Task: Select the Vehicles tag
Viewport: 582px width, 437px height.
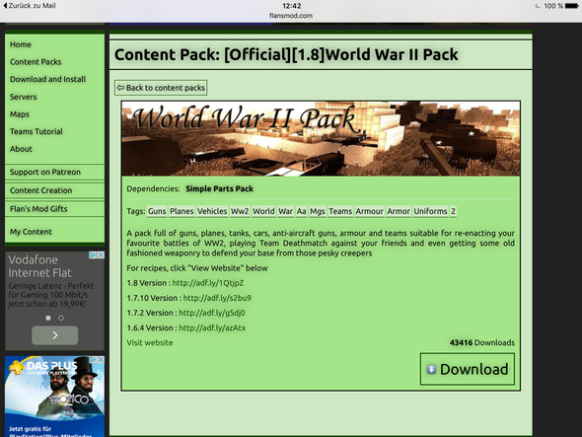Action: pyautogui.click(x=212, y=211)
